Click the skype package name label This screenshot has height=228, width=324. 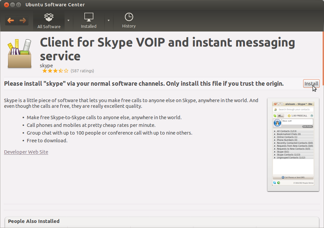click(46, 66)
